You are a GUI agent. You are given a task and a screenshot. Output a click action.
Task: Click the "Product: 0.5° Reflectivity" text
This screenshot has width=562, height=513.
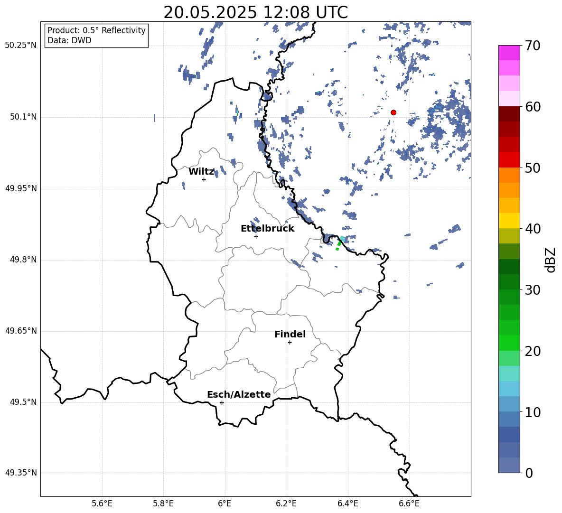click(96, 30)
